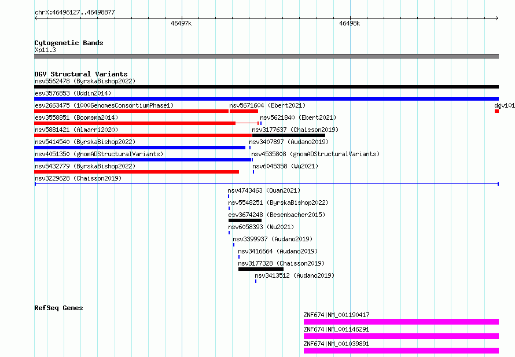
Task: Select nsv5621840 (Ebert2021) variant label
Action: [298, 117]
